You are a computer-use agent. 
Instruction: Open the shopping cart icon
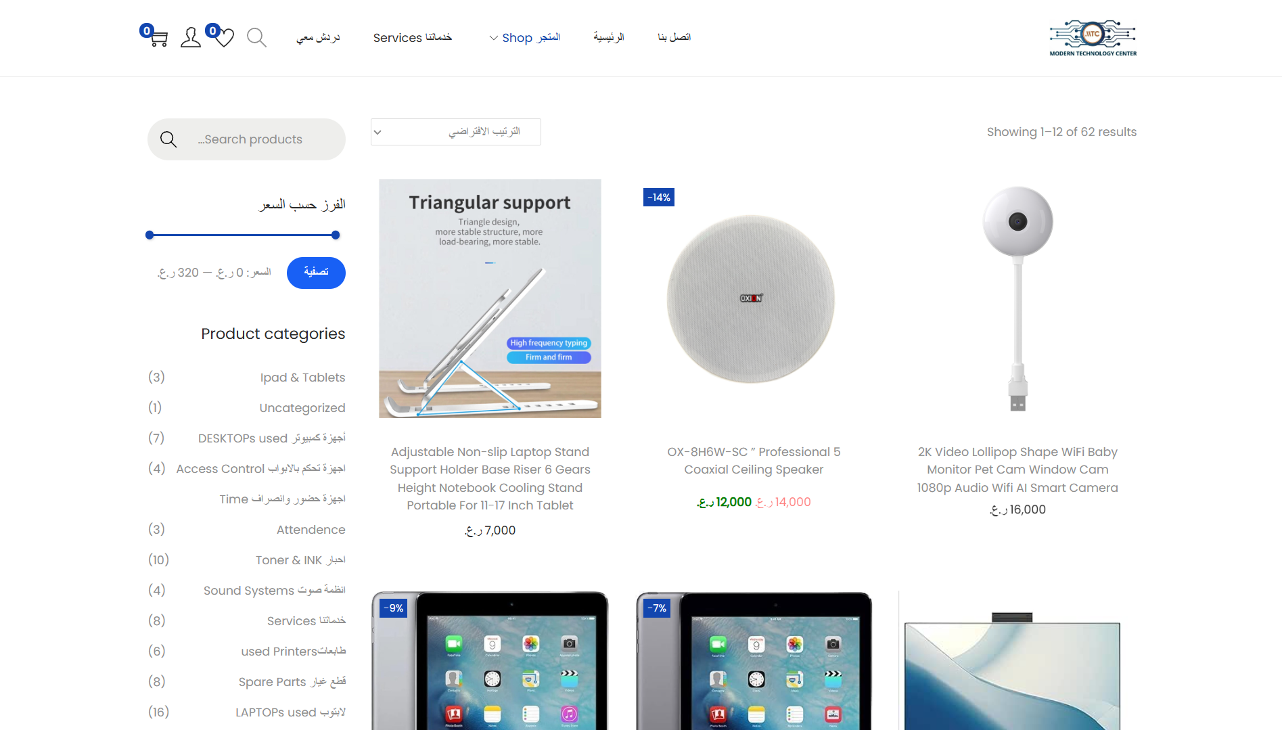coord(158,38)
